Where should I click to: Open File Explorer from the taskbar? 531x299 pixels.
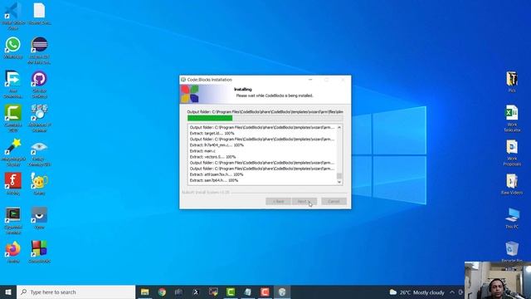pyautogui.click(x=144, y=292)
